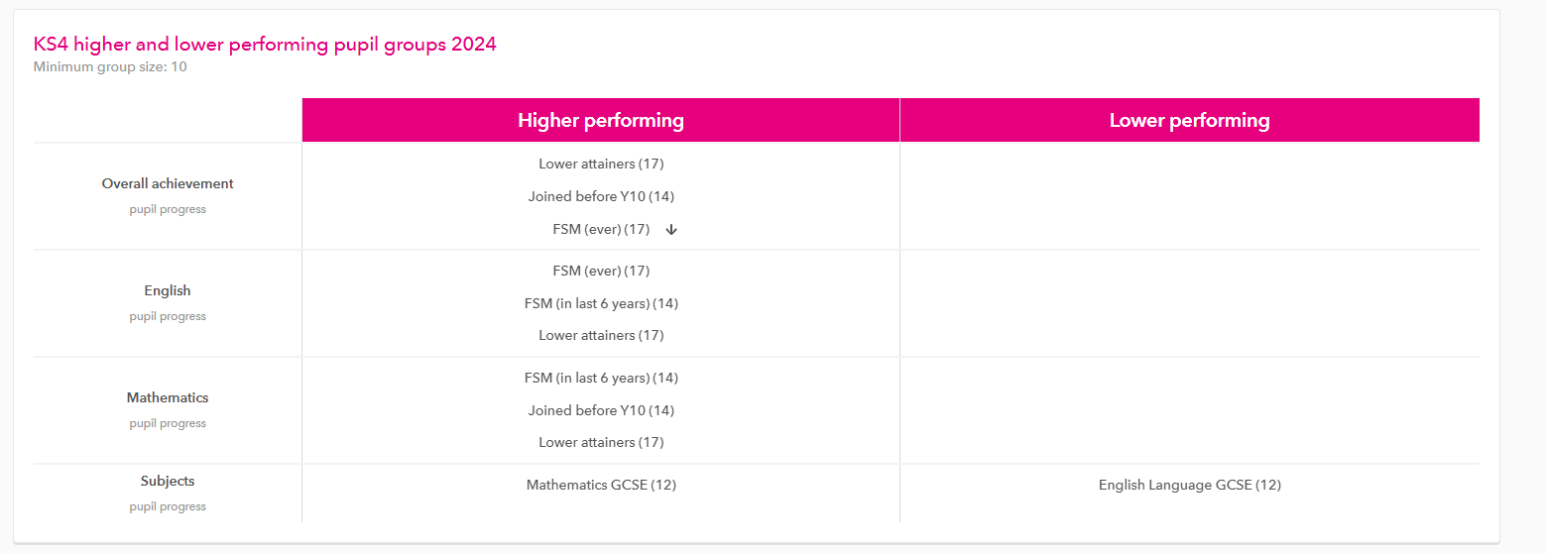Select Lower attainers (17) in the Mathematics row
The height and width of the screenshot is (554, 1546).
point(601,442)
